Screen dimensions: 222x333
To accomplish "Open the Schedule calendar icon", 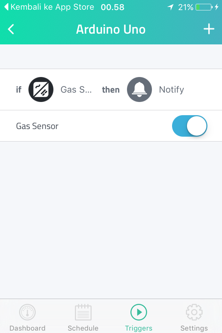I will 83,312.
